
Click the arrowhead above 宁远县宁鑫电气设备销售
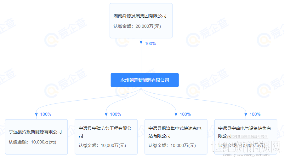246,114
